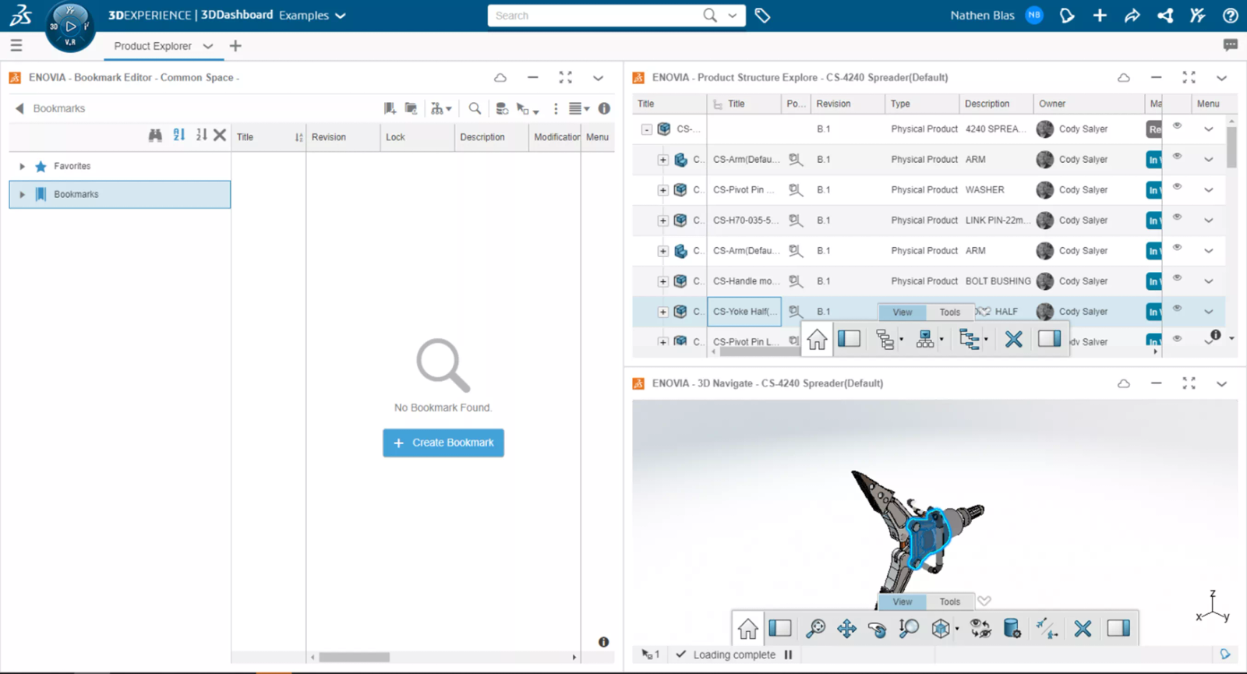Toggle left panel in Product Structure toolbar

[x=849, y=338]
